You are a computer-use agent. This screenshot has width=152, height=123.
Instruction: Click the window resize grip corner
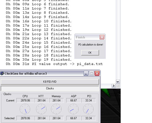[118, 86]
